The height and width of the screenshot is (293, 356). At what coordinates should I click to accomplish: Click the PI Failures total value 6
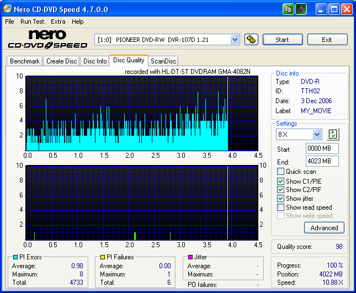point(169,283)
